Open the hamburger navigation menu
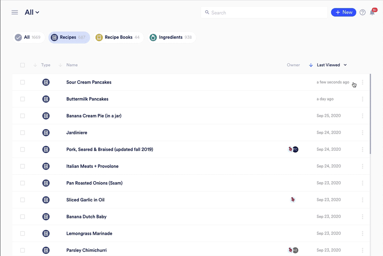Image resolution: width=383 pixels, height=256 pixels. pyautogui.click(x=14, y=12)
